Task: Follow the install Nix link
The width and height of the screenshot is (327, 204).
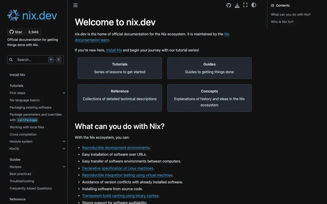Action: click(114, 50)
